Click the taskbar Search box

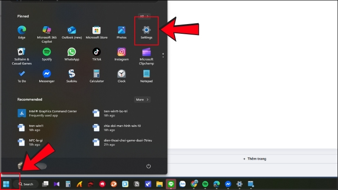26,184
